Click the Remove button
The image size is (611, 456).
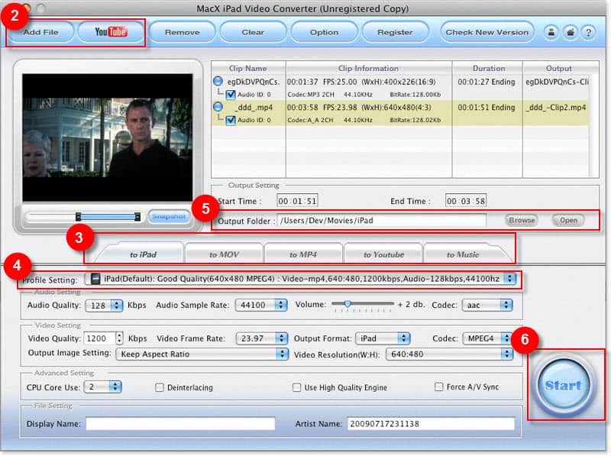point(182,32)
